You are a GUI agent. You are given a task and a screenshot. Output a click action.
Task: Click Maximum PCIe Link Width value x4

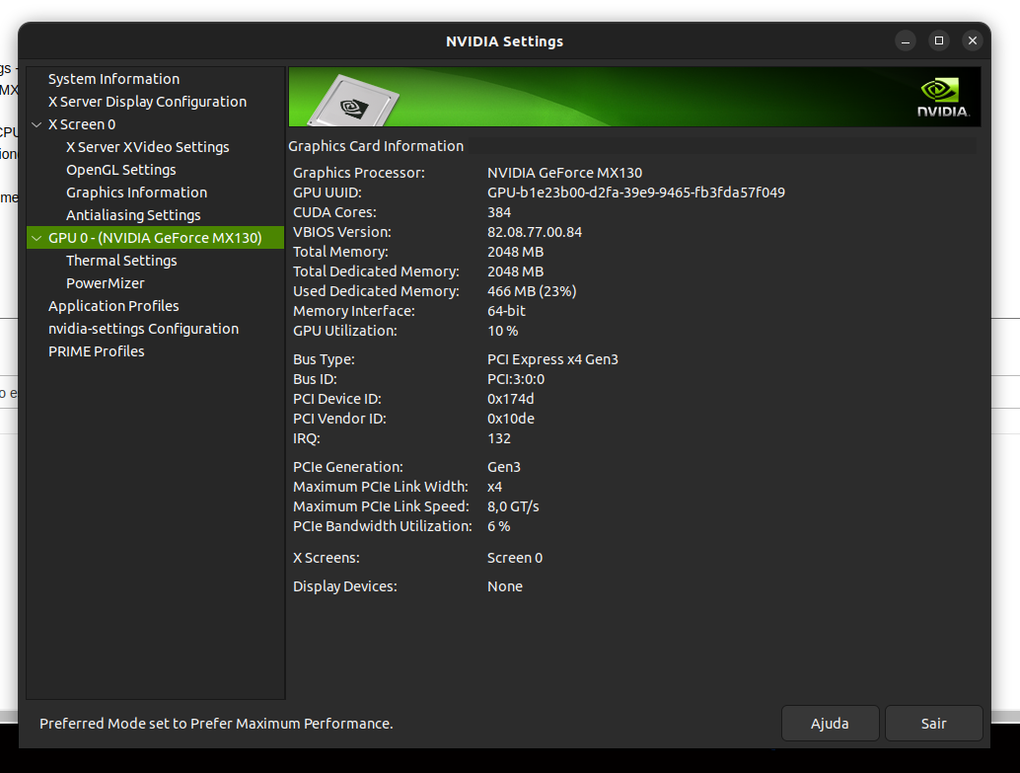[x=495, y=487]
